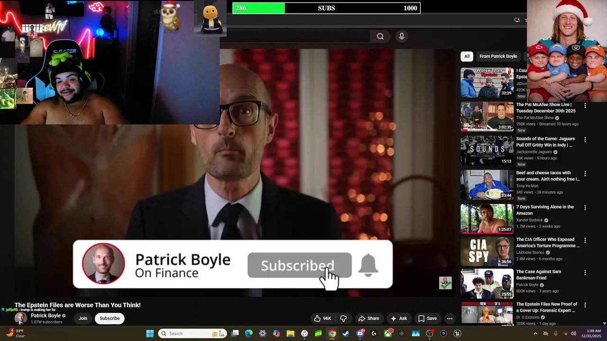Open options for Sounds of the Game video

[585, 140]
